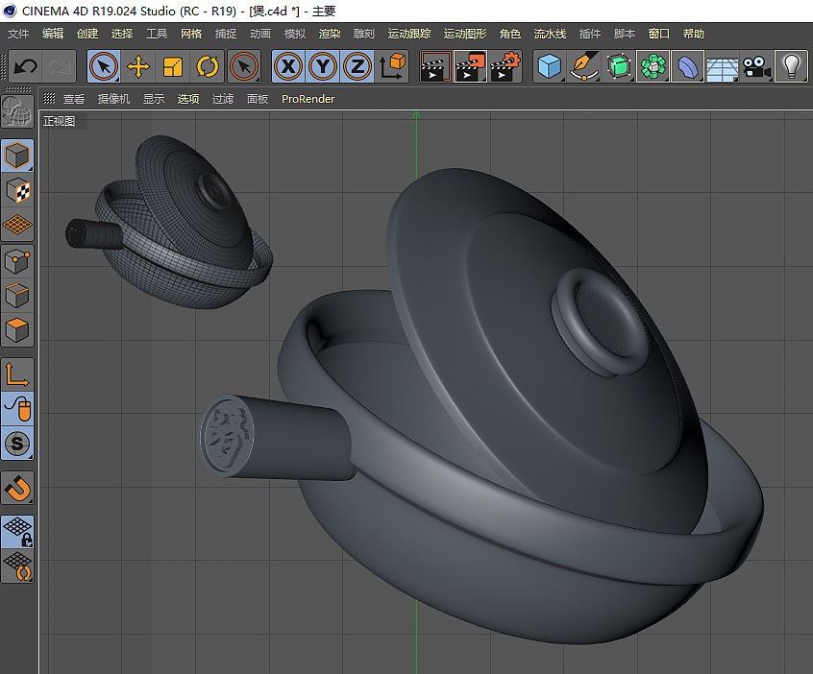Open viewport 过滤 menu

(x=222, y=99)
